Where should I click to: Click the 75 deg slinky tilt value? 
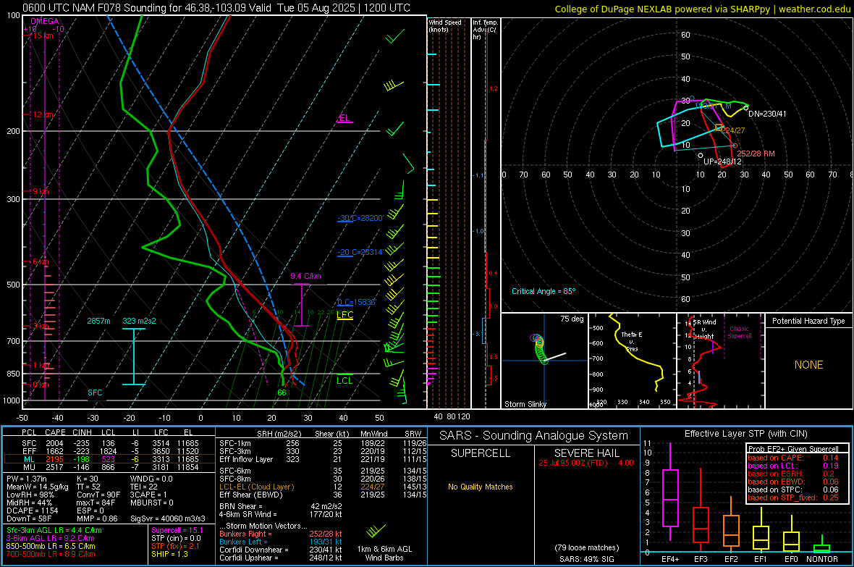572,319
